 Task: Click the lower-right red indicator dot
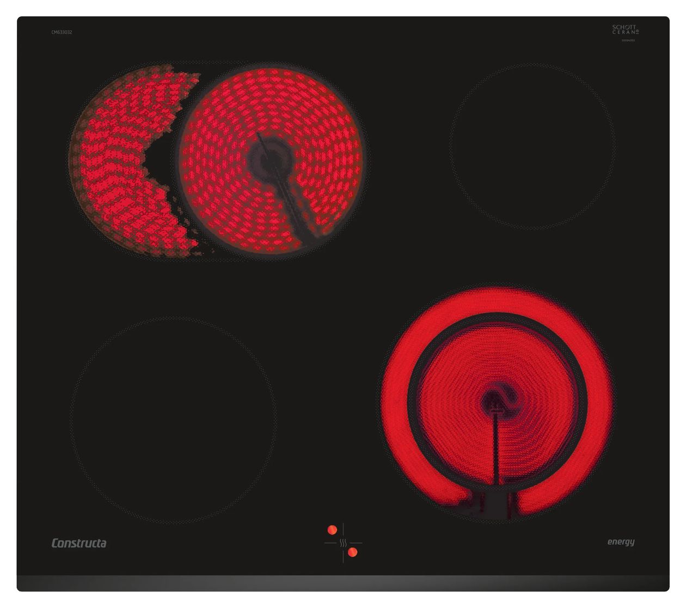coord(353,552)
